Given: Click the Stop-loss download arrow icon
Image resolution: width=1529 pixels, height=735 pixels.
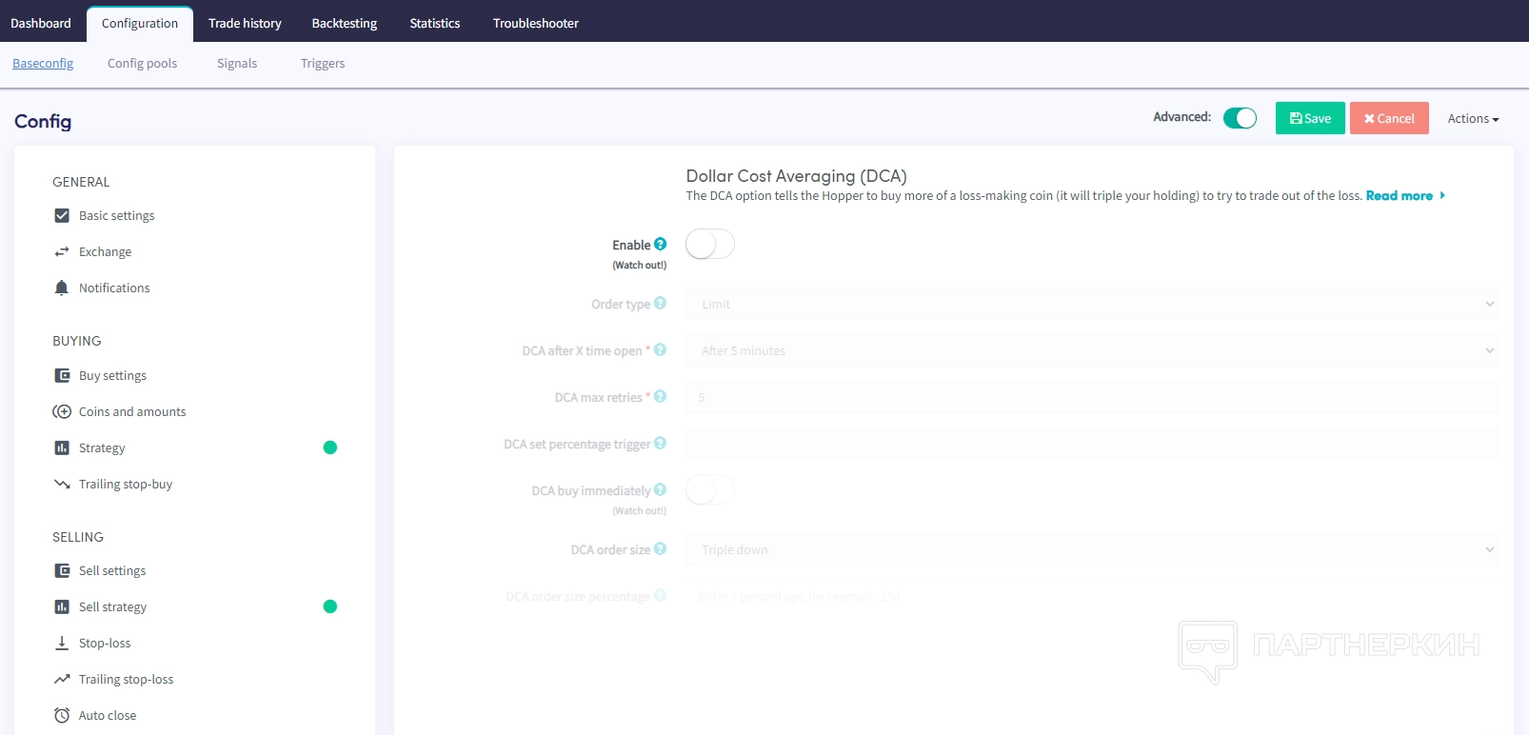Looking at the screenshot, I should click(62, 644).
